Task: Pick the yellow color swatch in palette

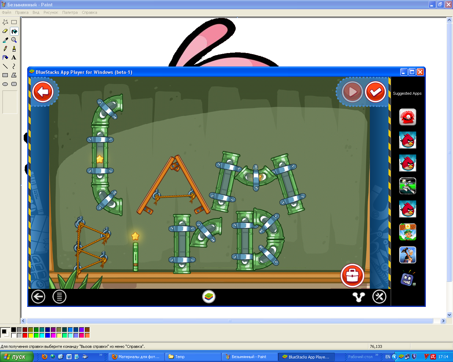Action: tap(30, 335)
